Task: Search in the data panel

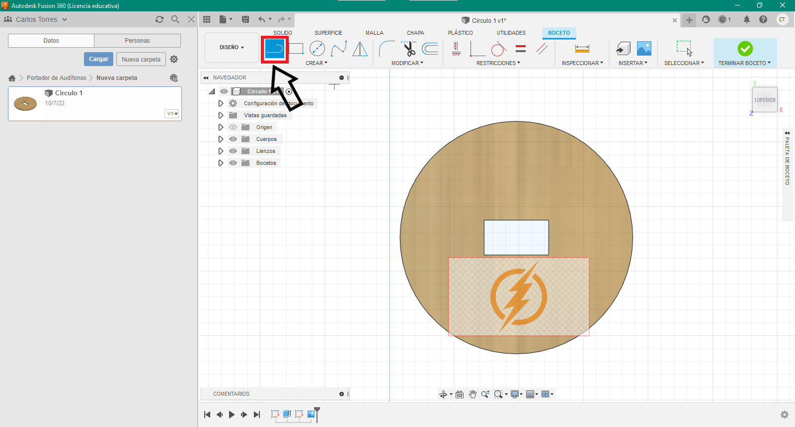Action: coord(175,19)
